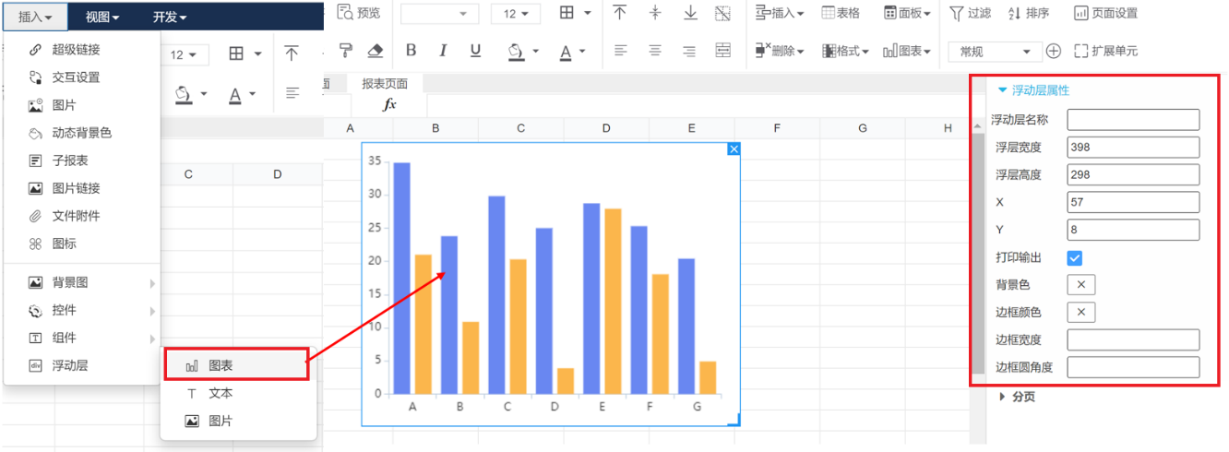
Task: Click the circled plus icon beside 常规
Action: pos(1054,52)
